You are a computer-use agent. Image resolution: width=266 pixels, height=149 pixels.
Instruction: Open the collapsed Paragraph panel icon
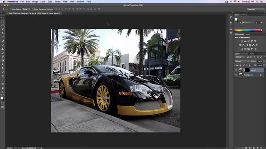(231, 33)
